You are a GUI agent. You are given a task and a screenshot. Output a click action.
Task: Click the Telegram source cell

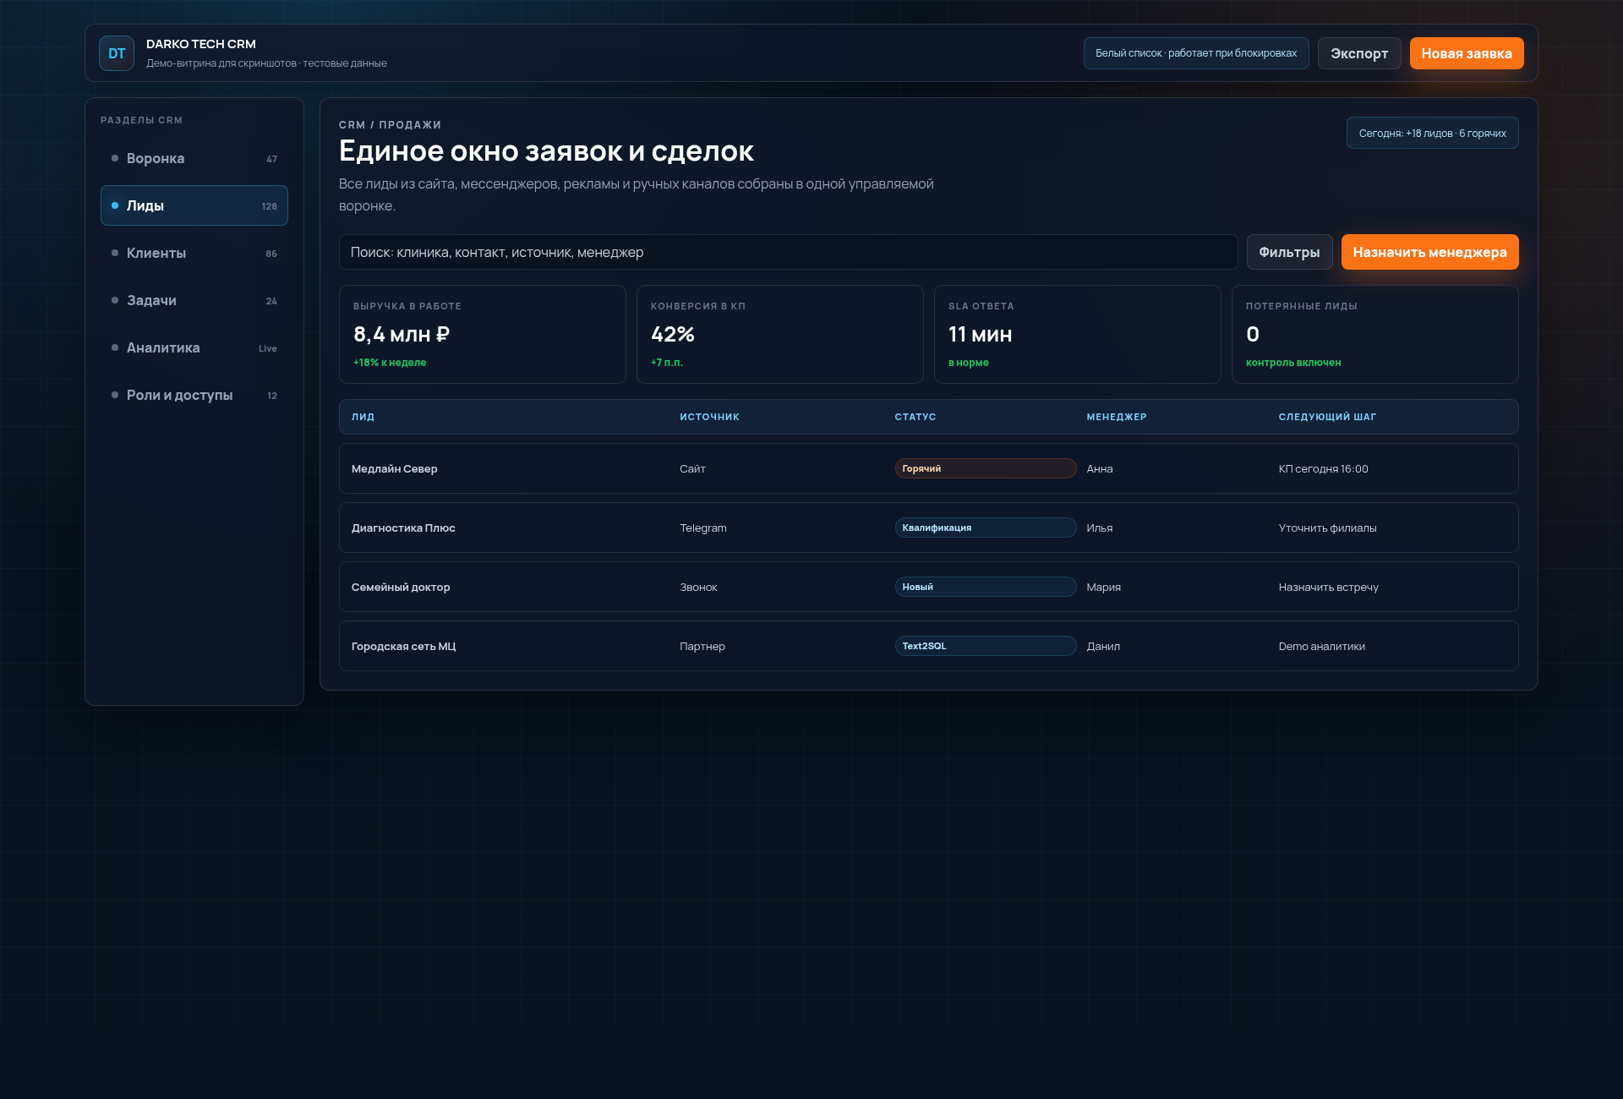703,528
